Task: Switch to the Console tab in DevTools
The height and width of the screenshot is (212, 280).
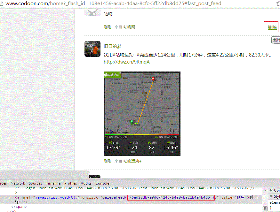Action: click(x=102, y=183)
